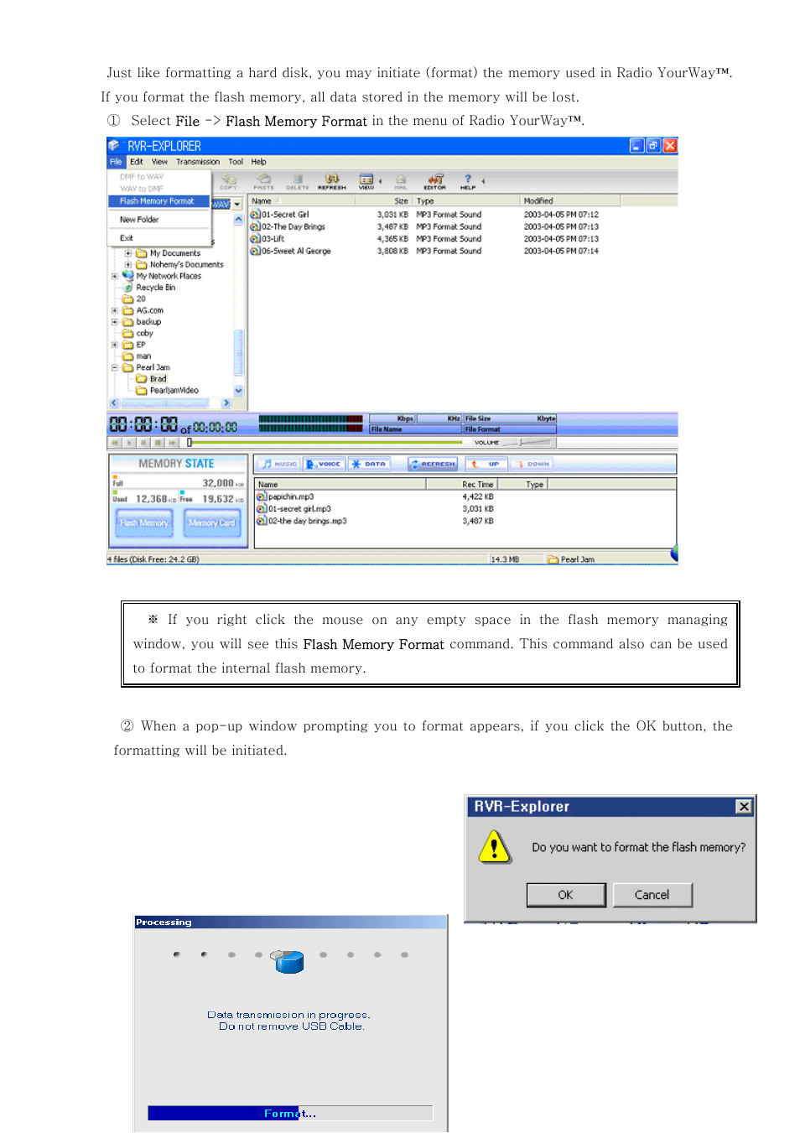This screenshot has width=800, height=1133.
Task: Click the Down button
Action: click(532, 464)
